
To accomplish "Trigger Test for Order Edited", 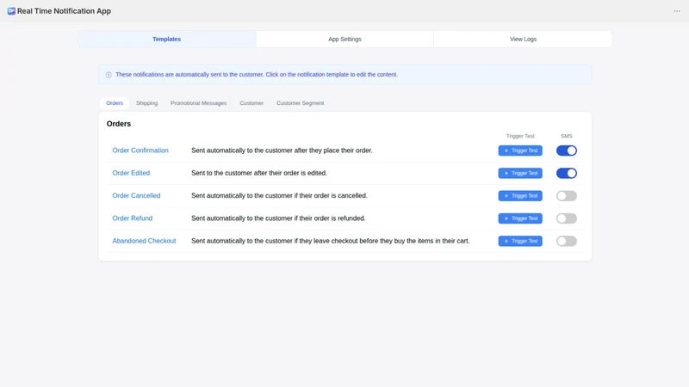I will (520, 173).
